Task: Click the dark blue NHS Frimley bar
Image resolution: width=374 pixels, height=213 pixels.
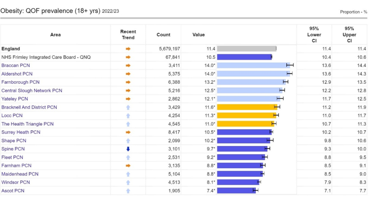Action: 244,57
